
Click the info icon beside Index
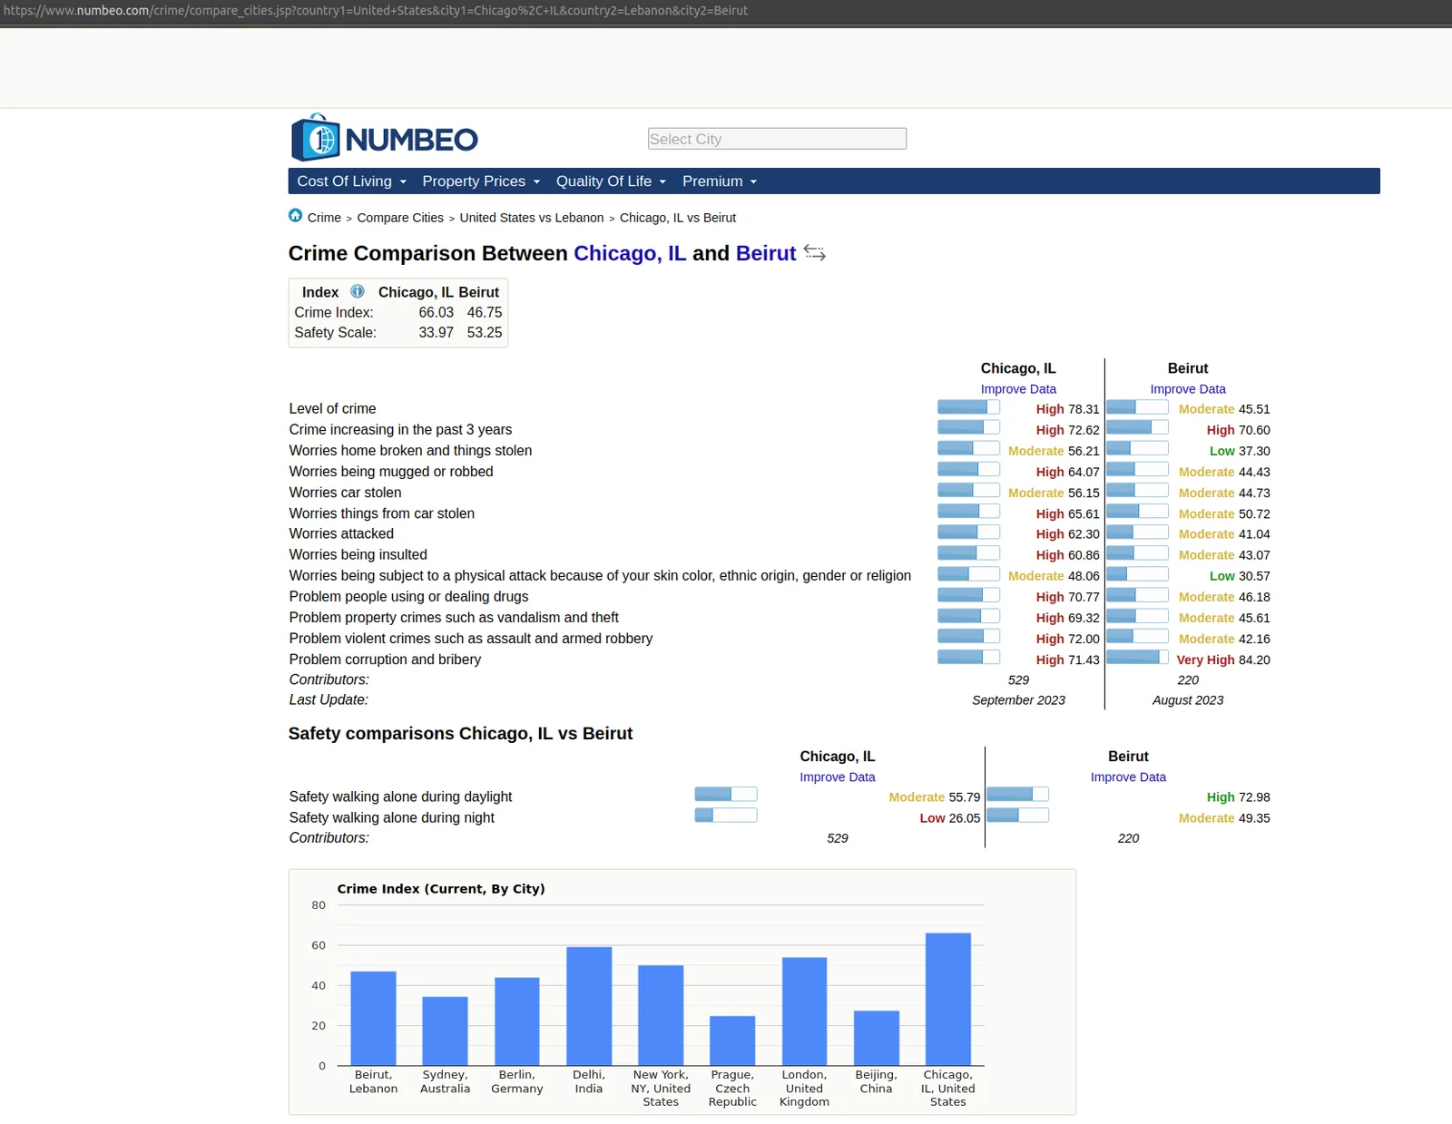[358, 291]
